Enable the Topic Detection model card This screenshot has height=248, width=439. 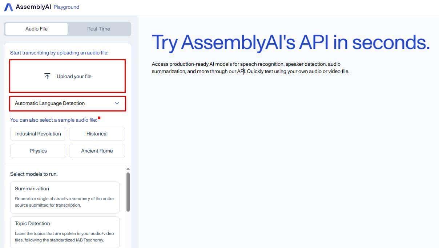point(65,232)
